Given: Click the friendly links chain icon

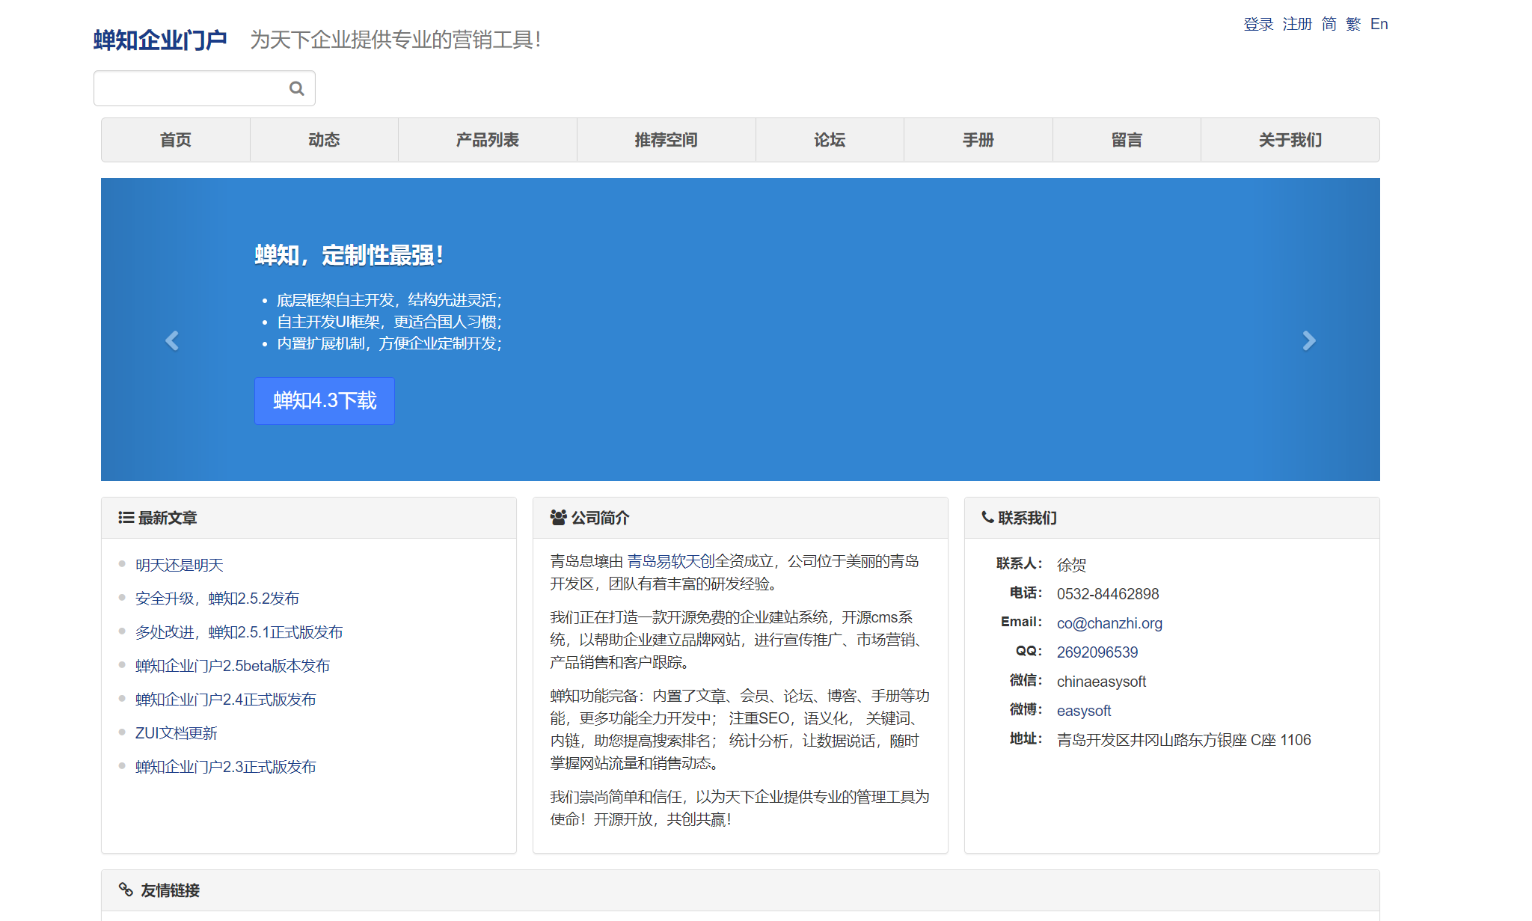Looking at the screenshot, I should tap(126, 890).
